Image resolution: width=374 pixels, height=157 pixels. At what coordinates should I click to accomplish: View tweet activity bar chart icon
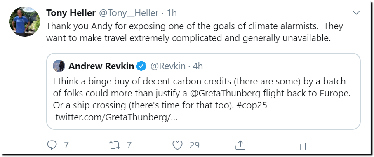(x=303, y=145)
